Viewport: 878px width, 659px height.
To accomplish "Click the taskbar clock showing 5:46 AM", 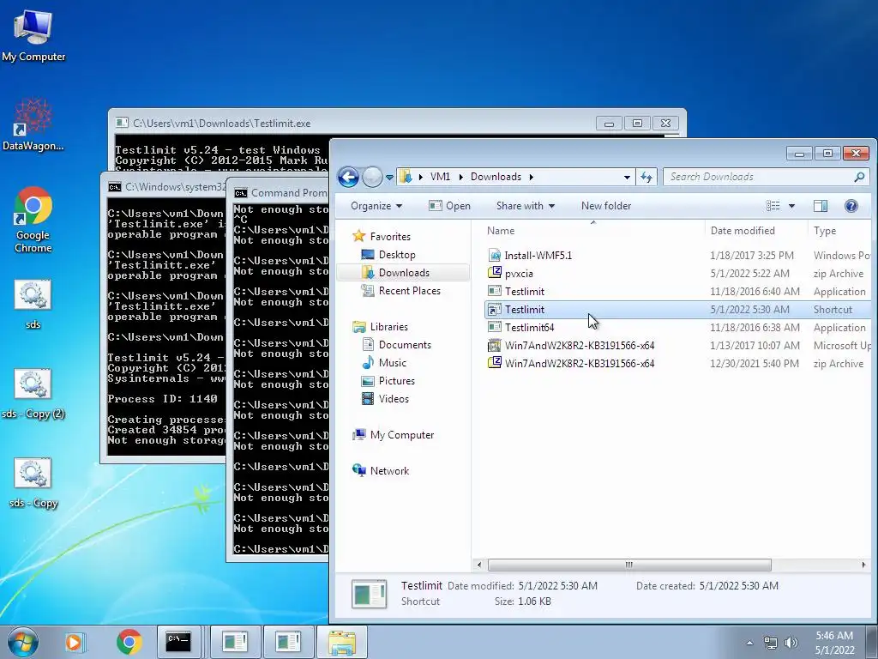I will (834, 643).
